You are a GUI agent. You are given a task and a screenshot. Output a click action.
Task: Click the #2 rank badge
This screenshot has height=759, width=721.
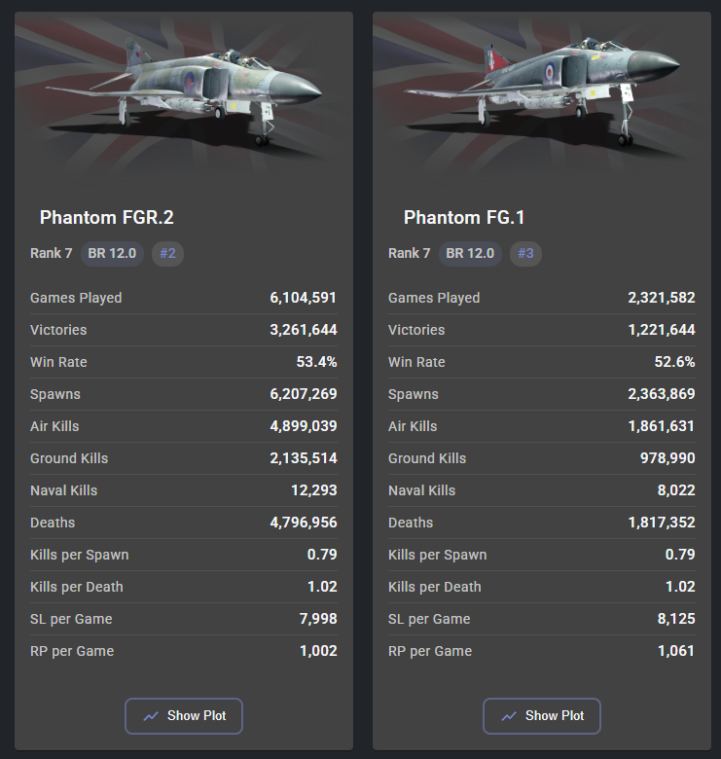click(167, 254)
